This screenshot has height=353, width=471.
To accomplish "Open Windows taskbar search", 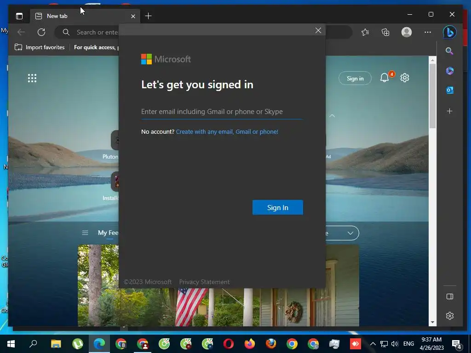I will (33, 344).
